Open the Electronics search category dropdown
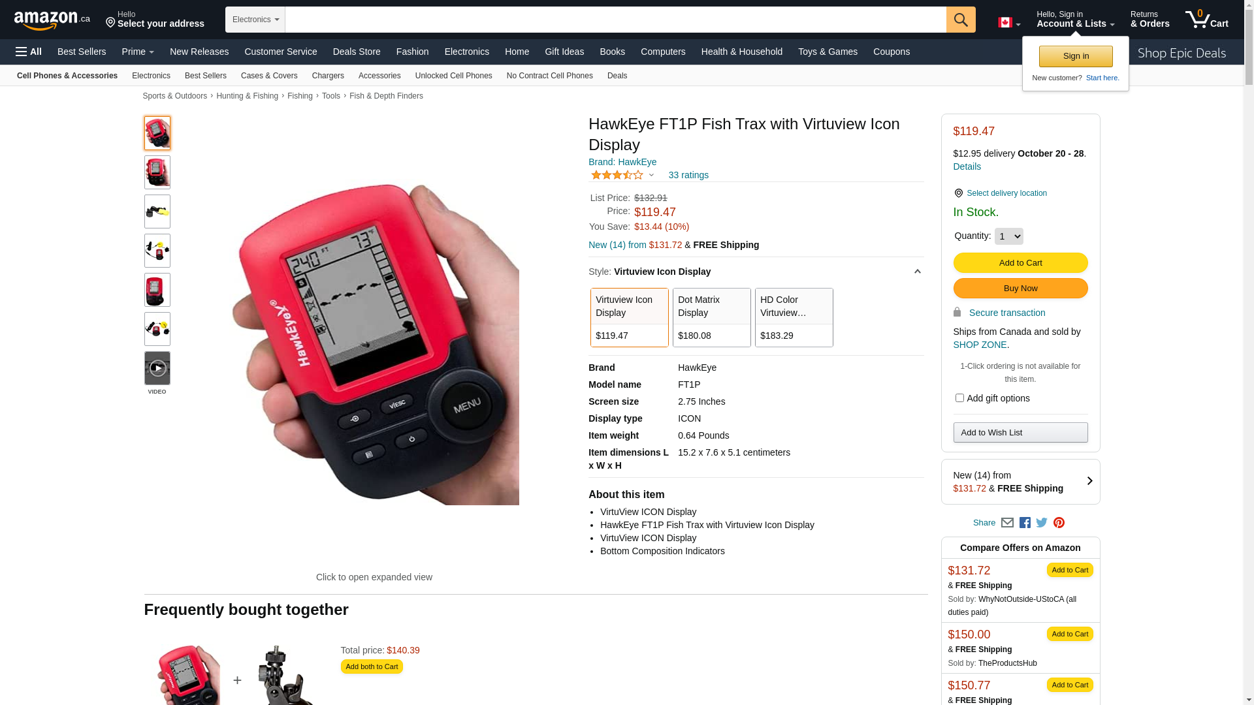The image size is (1254, 705). click(255, 20)
